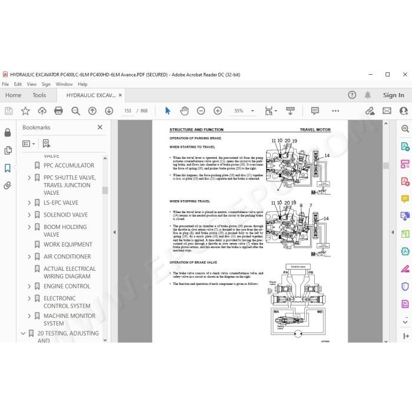The height and width of the screenshot is (412, 412).
Task: Send file by email icon
Action: (x=387, y=111)
